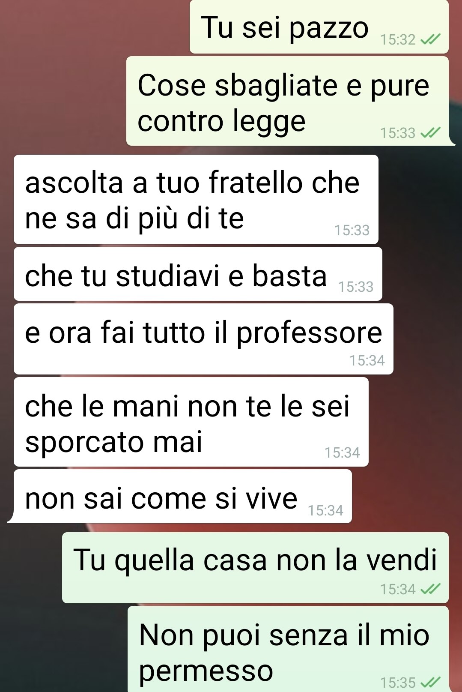Image resolution: width=462 pixels, height=692 pixels.
Task: Click read checkmarks on "Tu sei pazzo"
Action: (x=430, y=40)
